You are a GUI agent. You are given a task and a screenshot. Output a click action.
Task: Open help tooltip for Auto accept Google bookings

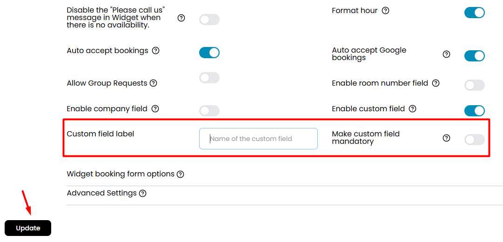coord(446,54)
